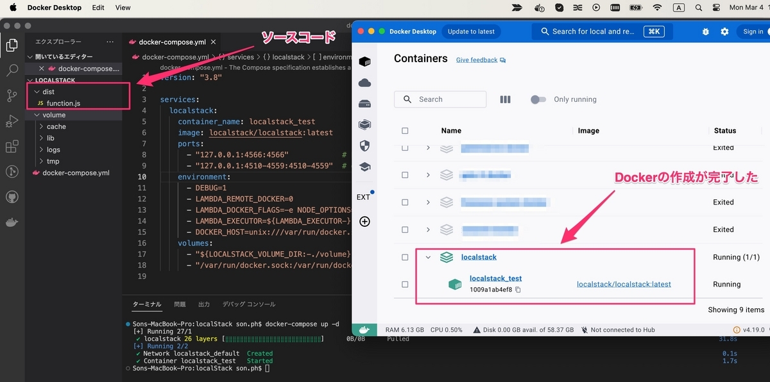770x382 pixels.
Task: Open Source Control view in VS Code
Action: tap(12, 96)
